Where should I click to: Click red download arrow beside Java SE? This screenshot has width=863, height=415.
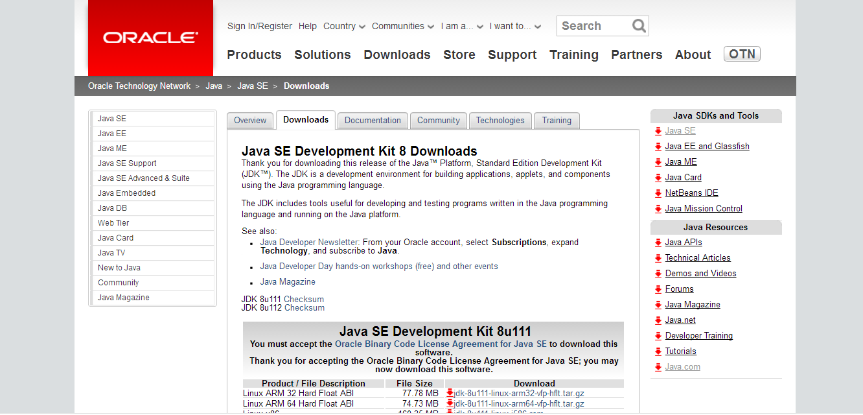click(x=658, y=131)
